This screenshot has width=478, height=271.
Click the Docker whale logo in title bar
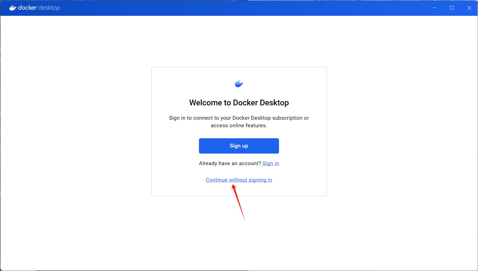(x=13, y=8)
